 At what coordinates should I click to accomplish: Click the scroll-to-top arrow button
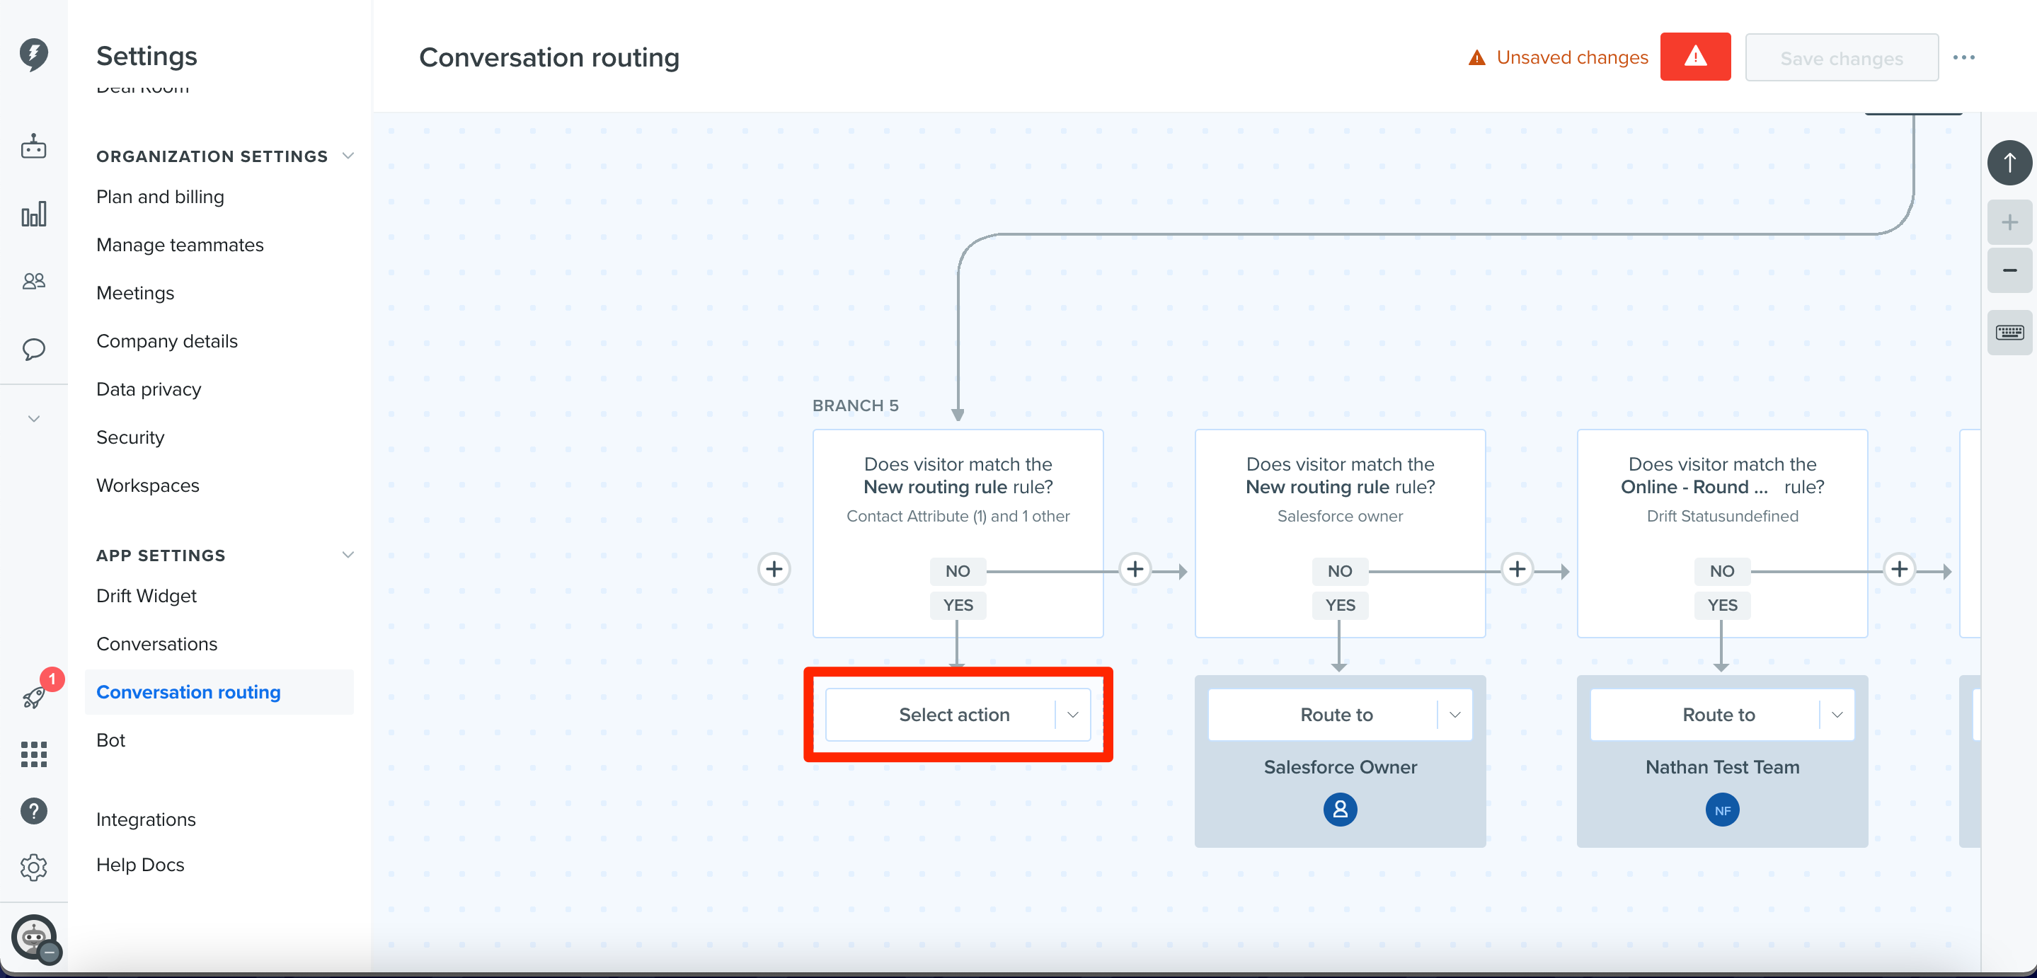[x=2009, y=163]
